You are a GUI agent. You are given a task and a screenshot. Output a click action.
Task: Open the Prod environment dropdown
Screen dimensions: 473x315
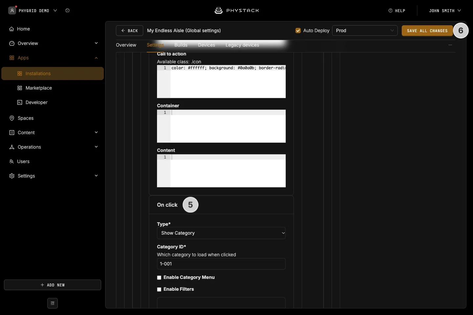coord(365,31)
